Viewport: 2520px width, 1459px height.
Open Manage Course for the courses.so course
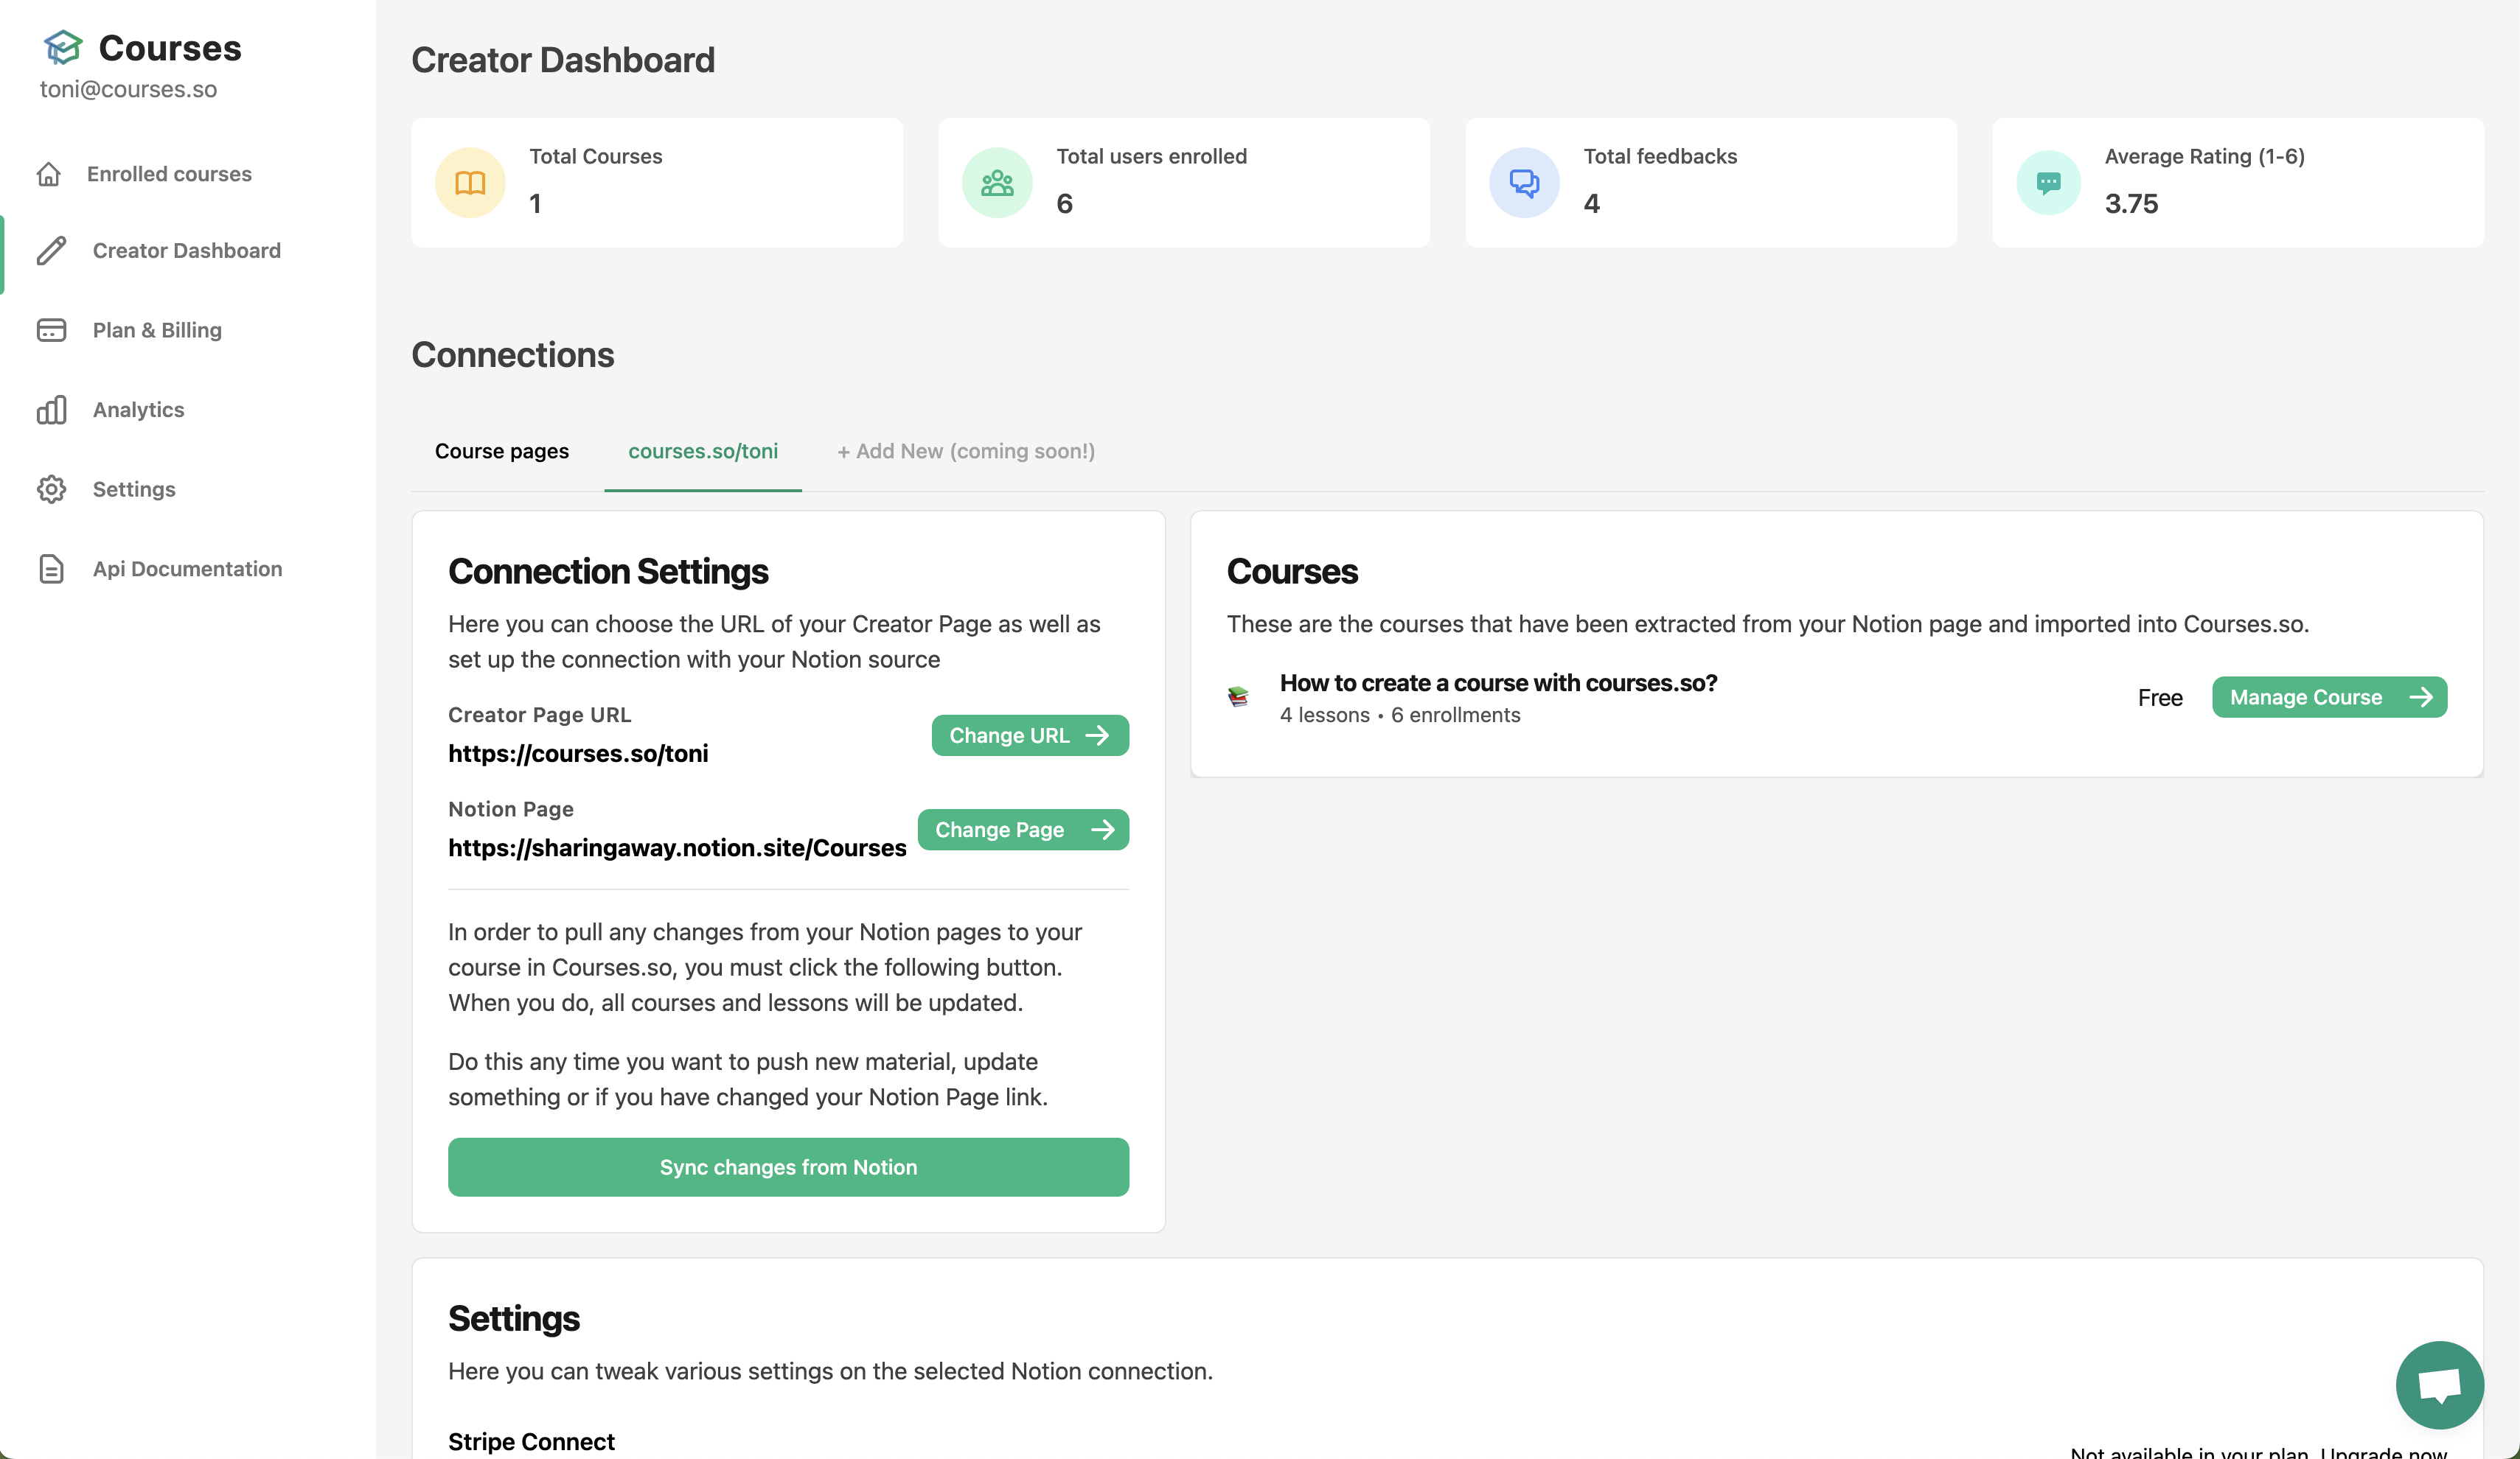click(x=2329, y=696)
